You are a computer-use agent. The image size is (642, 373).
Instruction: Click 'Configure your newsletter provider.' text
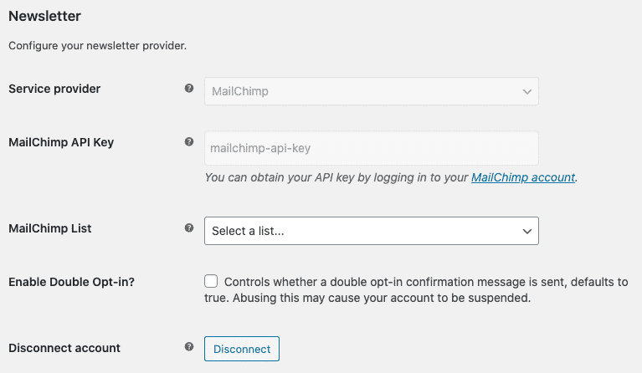[97, 45]
